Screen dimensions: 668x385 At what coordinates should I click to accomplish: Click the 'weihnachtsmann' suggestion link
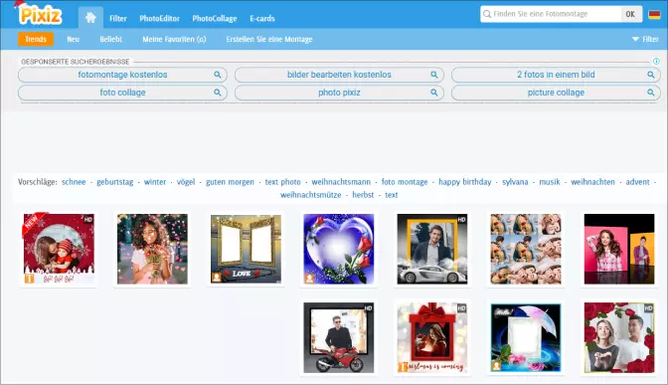click(x=341, y=182)
